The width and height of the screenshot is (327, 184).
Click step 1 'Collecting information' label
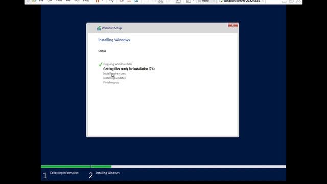coord(64,173)
